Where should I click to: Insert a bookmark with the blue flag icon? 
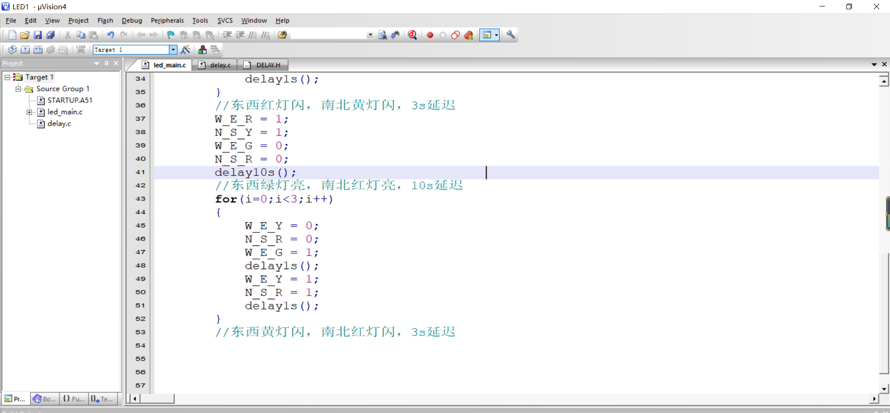coord(171,35)
